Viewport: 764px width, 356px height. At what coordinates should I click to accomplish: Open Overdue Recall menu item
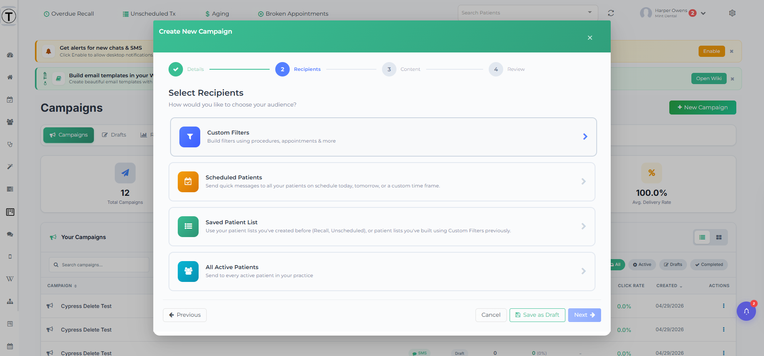pos(69,14)
